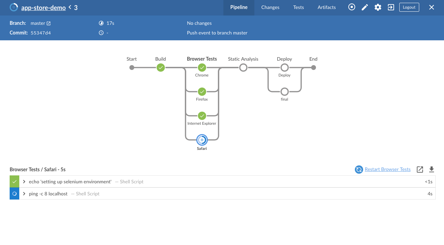The height and width of the screenshot is (245, 444).
Task: Select the Chrome test node in the pipeline
Action: click(x=202, y=68)
